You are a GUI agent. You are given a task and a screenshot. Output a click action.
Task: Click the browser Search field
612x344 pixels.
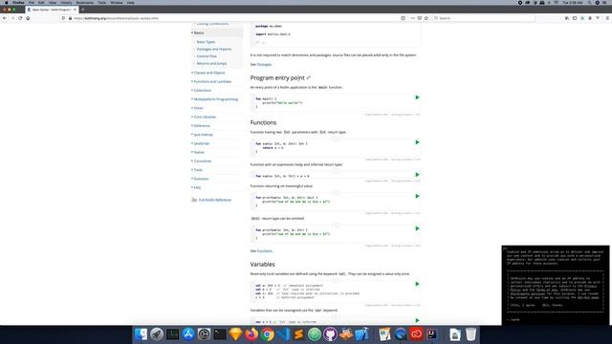click(483, 18)
